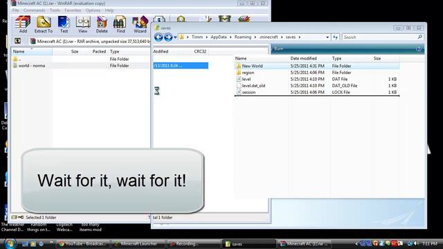
Task: Launch the Wizard in WinRAR toolbar
Action: click(140, 25)
